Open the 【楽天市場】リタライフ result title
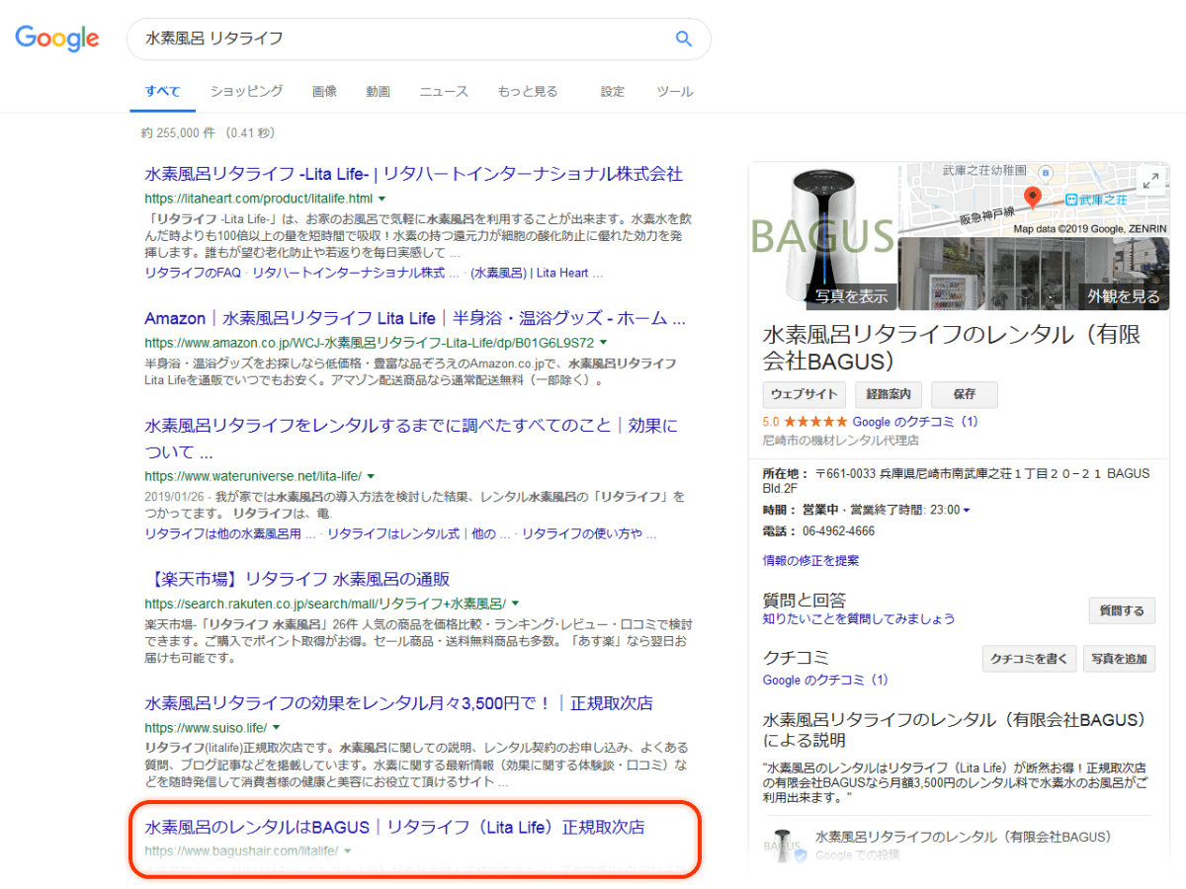 coord(296,579)
